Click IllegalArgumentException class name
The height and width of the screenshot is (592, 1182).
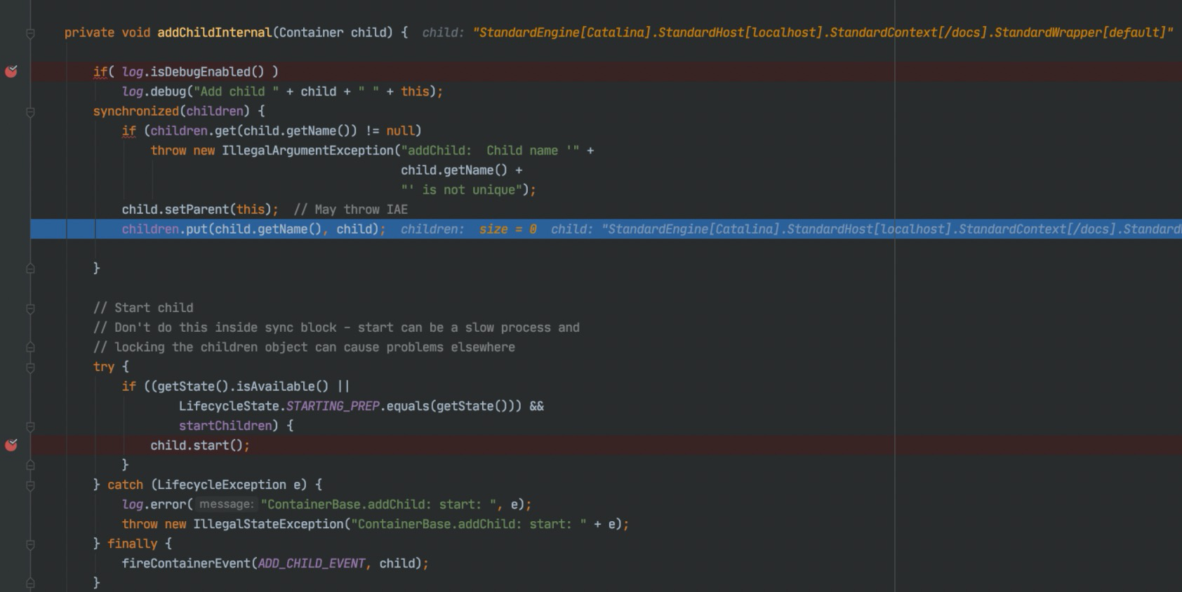click(x=308, y=150)
